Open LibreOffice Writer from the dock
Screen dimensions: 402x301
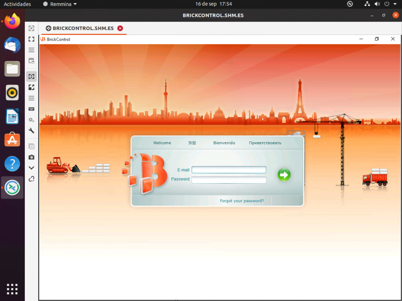12,116
